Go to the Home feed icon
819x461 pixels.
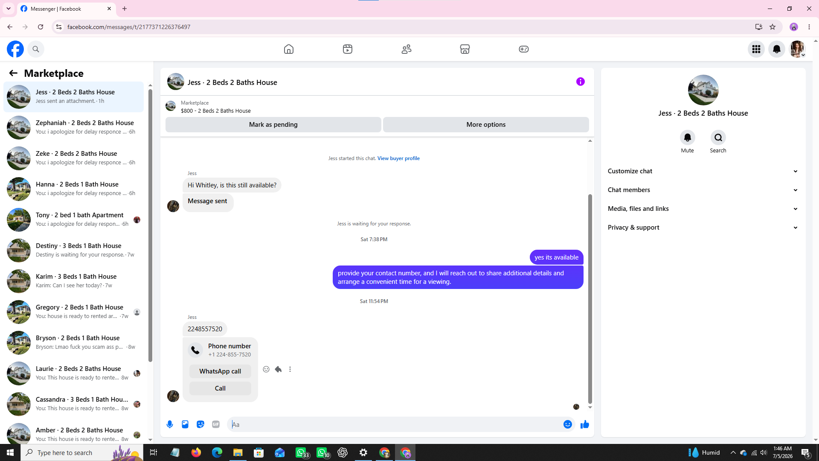(289, 49)
